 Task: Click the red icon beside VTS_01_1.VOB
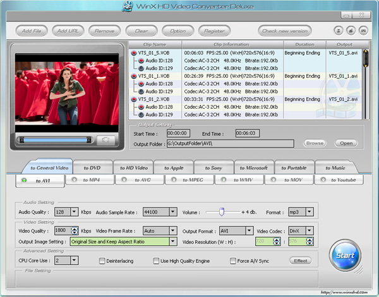tap(134, 76)
